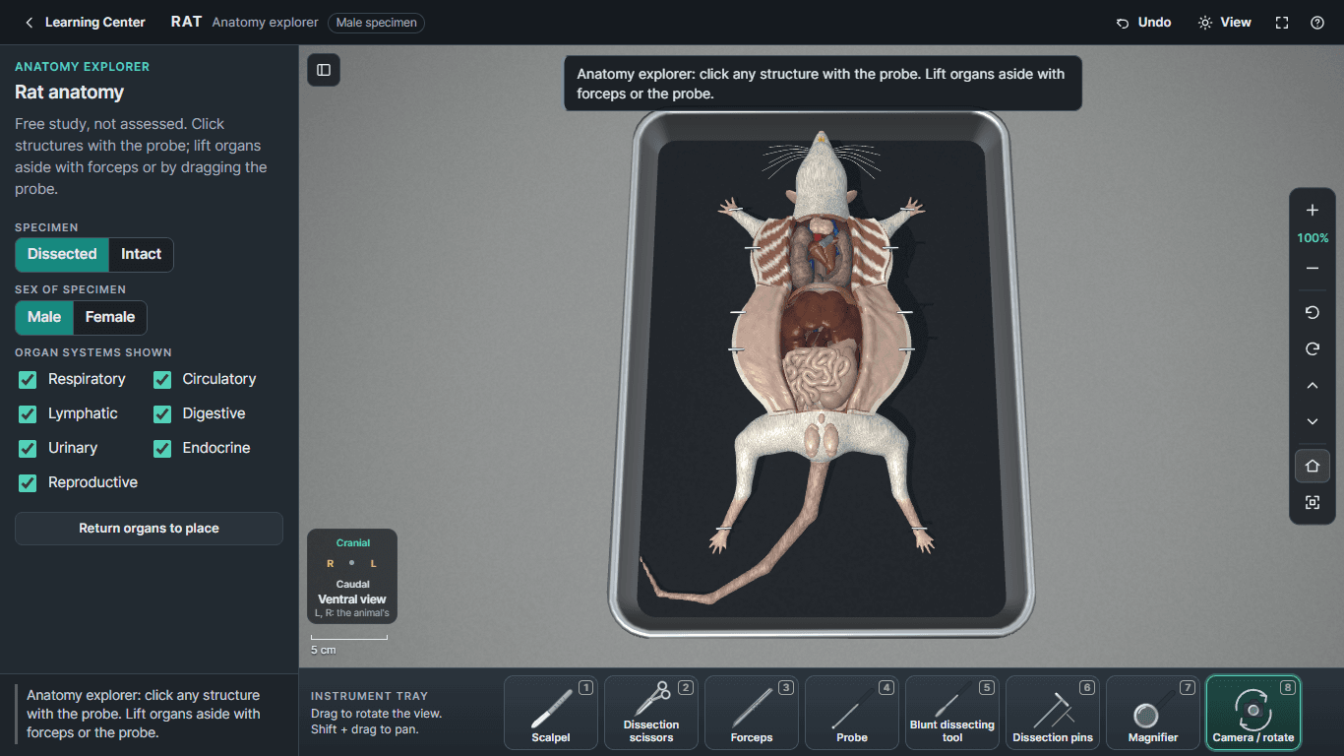Uncheck the Reproductive system checkbox

[28, 483]
